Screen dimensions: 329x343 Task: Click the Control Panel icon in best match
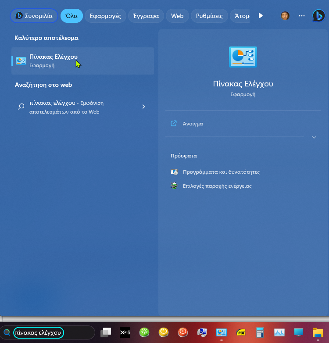click(21, 61)
